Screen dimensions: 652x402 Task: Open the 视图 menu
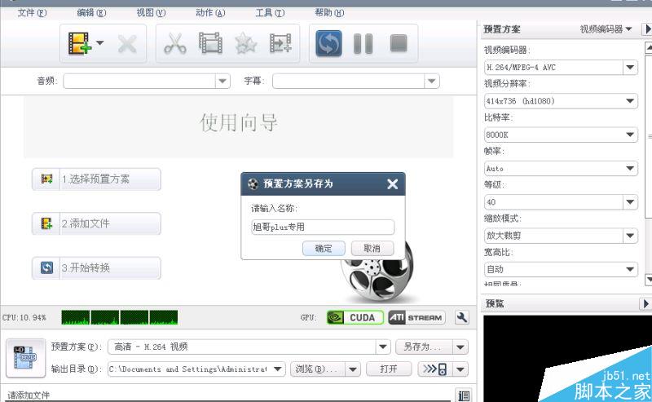pos(151,13)
